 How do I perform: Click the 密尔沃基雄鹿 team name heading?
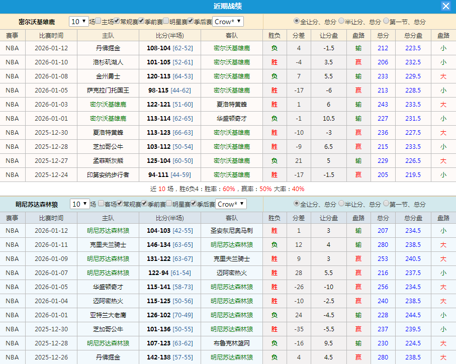(36, 22)
